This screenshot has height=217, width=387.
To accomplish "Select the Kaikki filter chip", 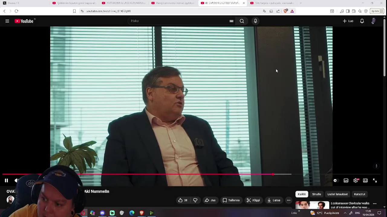I will click(x=302, y=194).
